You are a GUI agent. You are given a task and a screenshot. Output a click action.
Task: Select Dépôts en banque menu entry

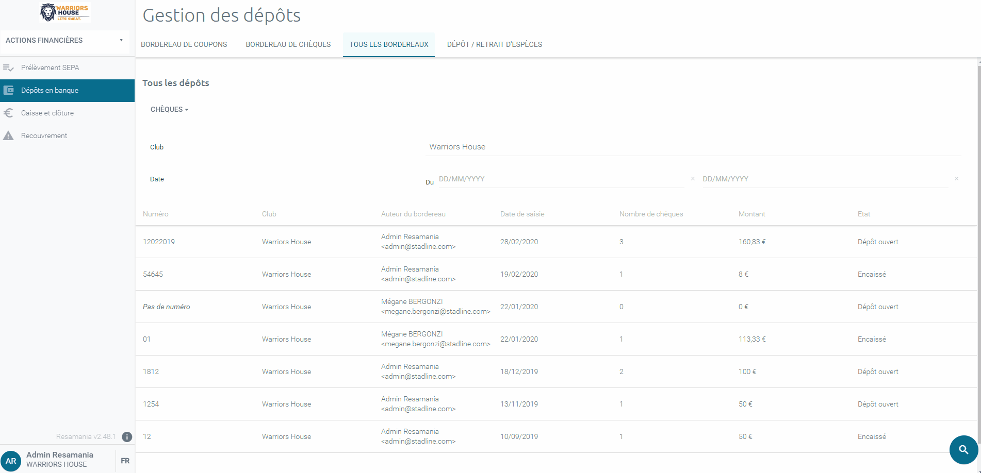point(67,90)
